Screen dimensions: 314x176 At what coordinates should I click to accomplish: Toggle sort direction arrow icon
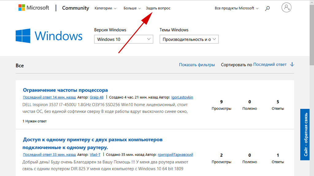[x=292, y=64]
